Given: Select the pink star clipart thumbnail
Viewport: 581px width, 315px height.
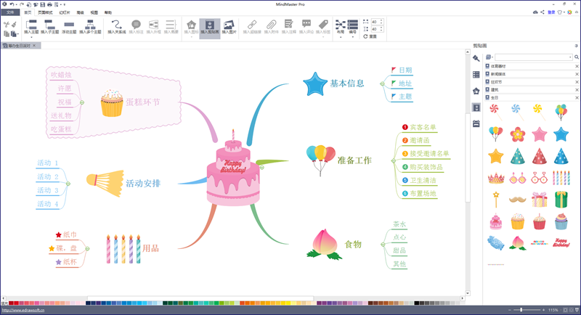Looking at the screenshot, I should click(539, 134).
